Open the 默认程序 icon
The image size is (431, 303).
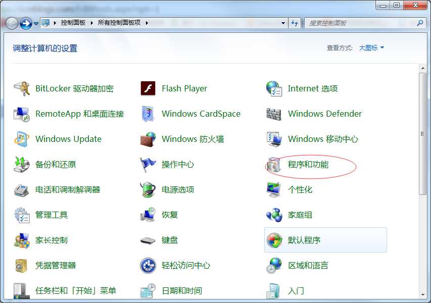(274, 240)
